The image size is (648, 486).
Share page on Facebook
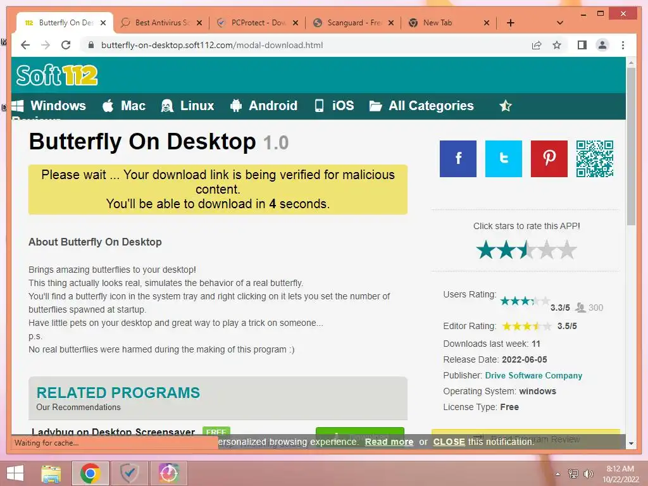coord(458,159)
